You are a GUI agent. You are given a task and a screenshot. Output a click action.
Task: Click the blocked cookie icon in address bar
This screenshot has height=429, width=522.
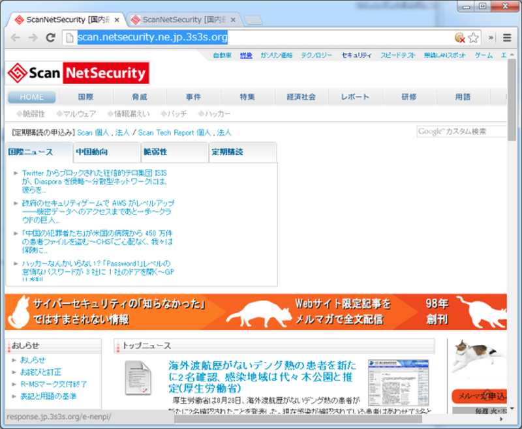(x=459, y=38)
